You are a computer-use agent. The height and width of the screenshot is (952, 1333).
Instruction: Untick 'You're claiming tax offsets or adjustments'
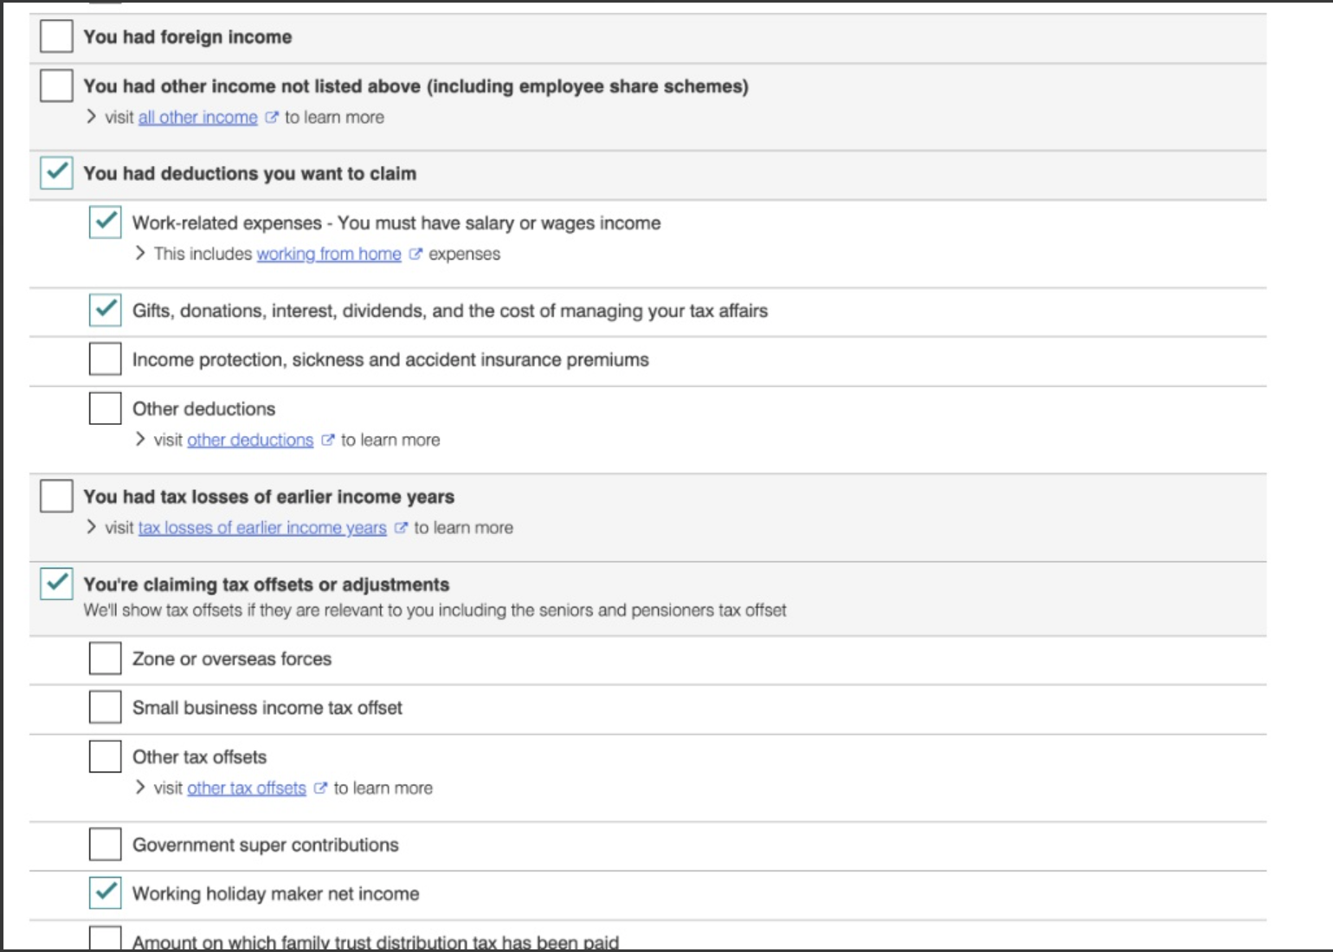point(56,583)
